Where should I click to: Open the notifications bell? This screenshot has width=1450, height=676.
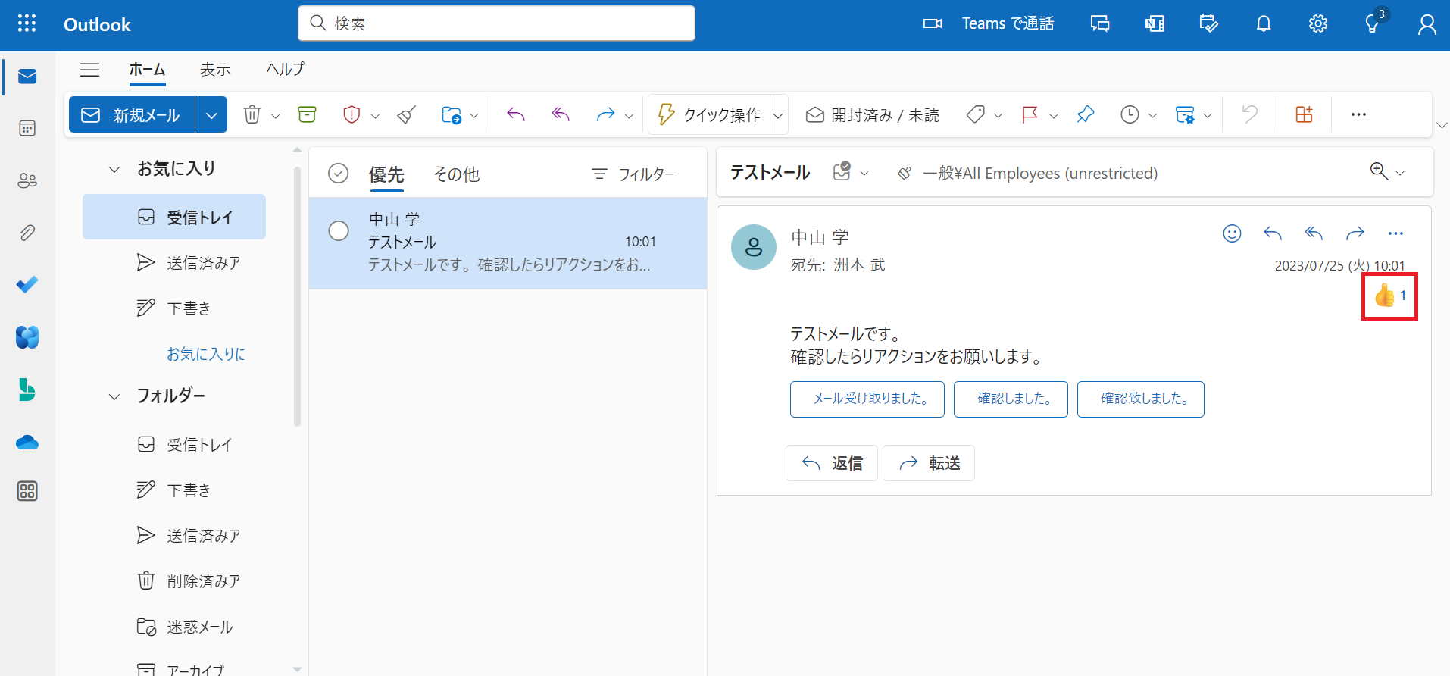1264,24
